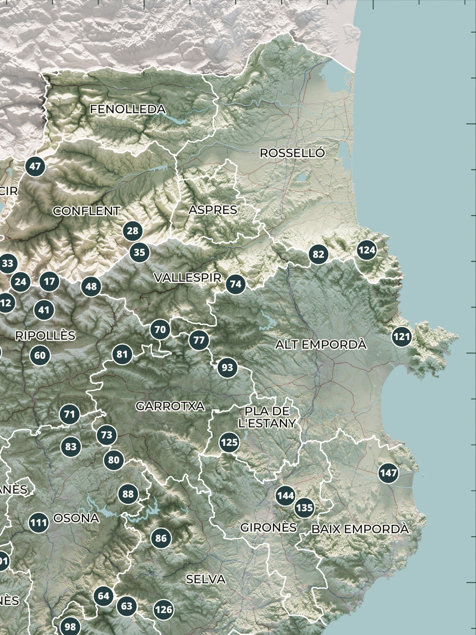This screenshot has width=476, height=635.
Task: Click the FENOLLEDA region label
Action: click(x=128, y=109)
